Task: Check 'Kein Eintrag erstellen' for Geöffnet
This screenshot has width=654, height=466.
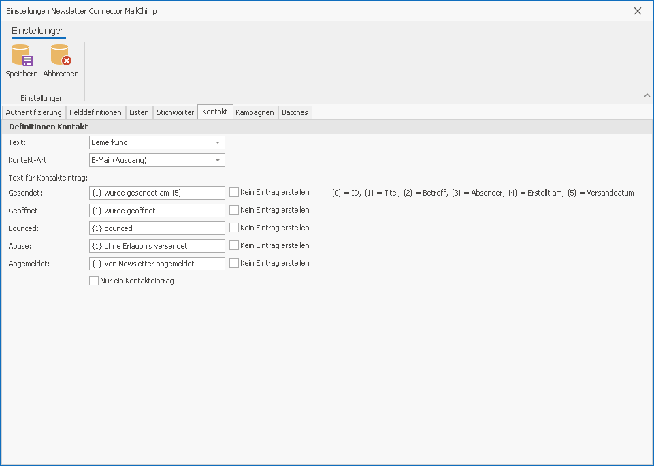Action: pos(234,211)
